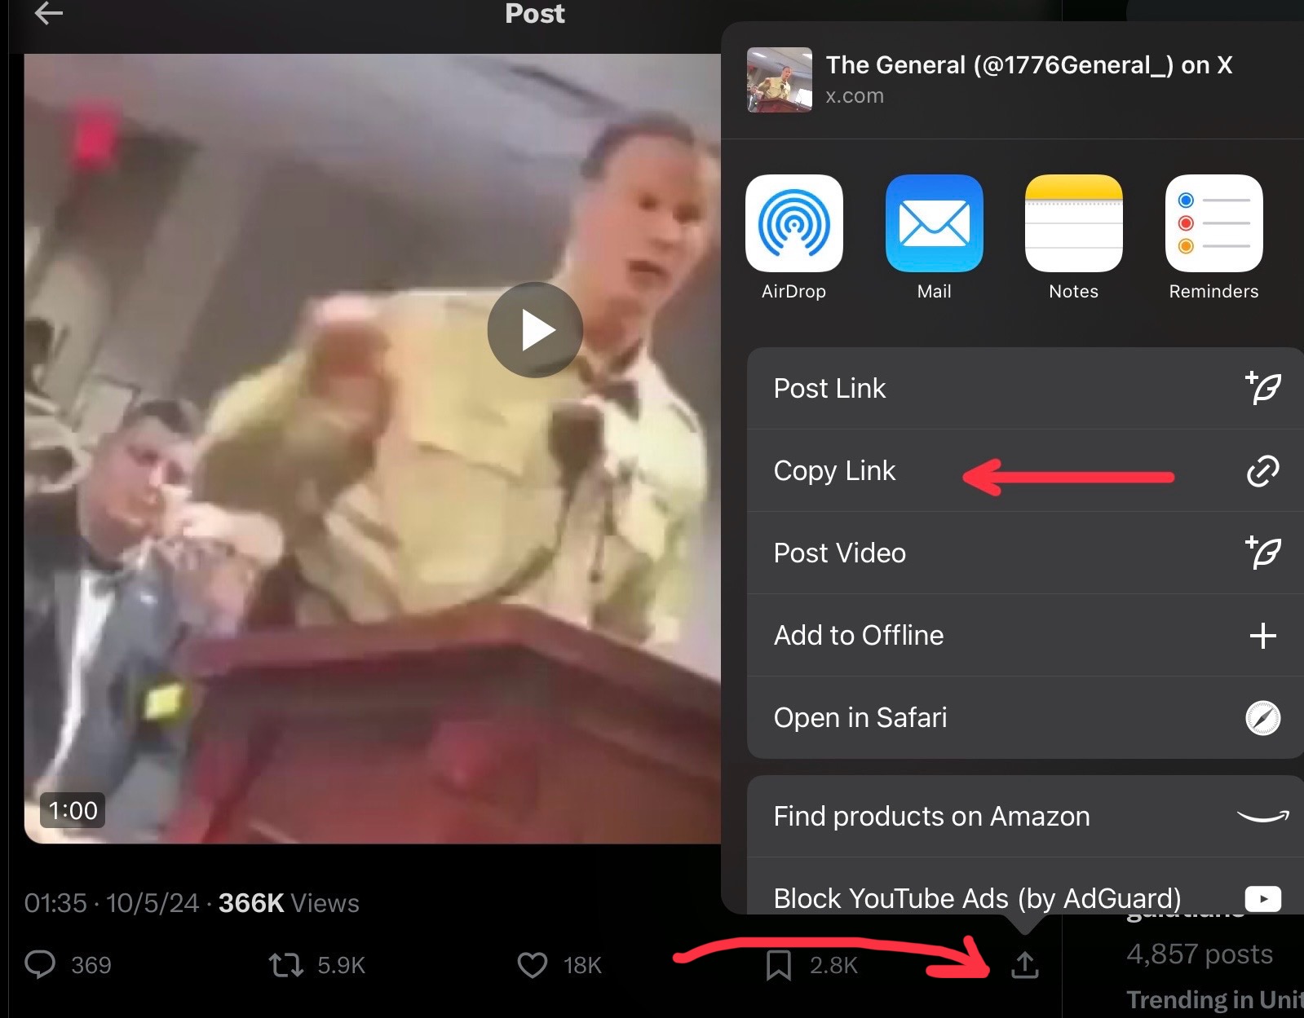The image size is (1304, 1018).
Task: Select Copy Link in share sheet
Action: [1025, 470]
